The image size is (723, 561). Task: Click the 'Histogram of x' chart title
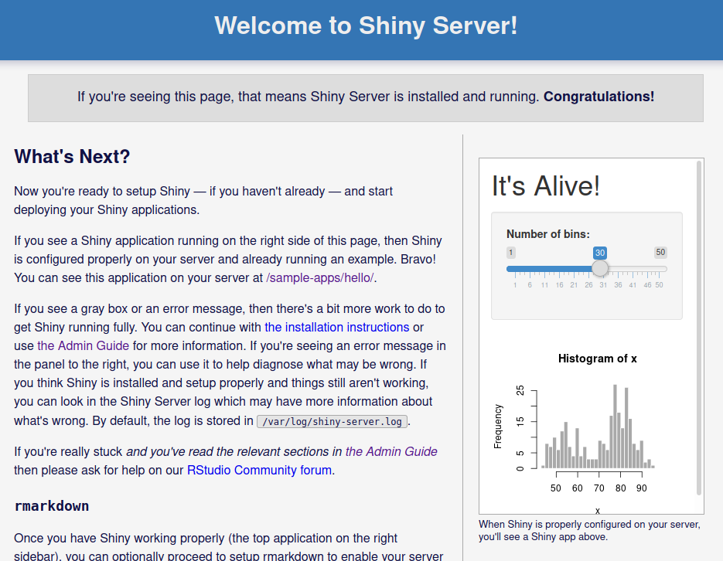pyautogui.click(x=597, y=359)
